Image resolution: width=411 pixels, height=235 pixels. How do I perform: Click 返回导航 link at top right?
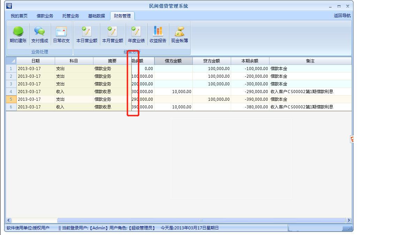342,16
